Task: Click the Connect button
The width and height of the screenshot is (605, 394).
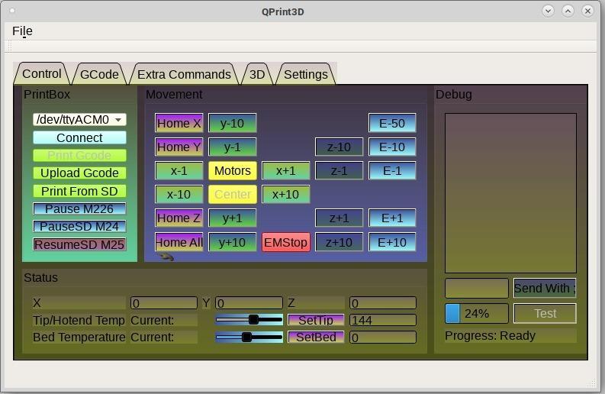Action: 79,137
